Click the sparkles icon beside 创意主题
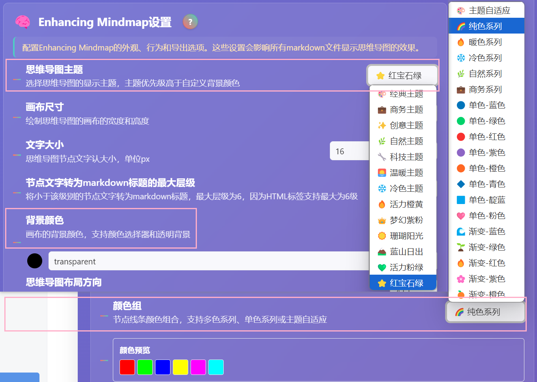This screenshot has width=537, height=382. coord(381,125)
